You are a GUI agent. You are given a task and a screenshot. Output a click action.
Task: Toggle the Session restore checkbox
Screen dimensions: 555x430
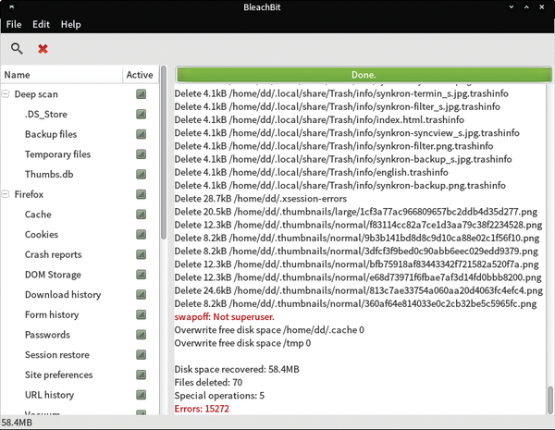click(142, 354)
